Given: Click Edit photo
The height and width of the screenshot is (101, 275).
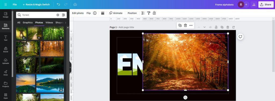Looking at the screenshot, I should [78, 13].
